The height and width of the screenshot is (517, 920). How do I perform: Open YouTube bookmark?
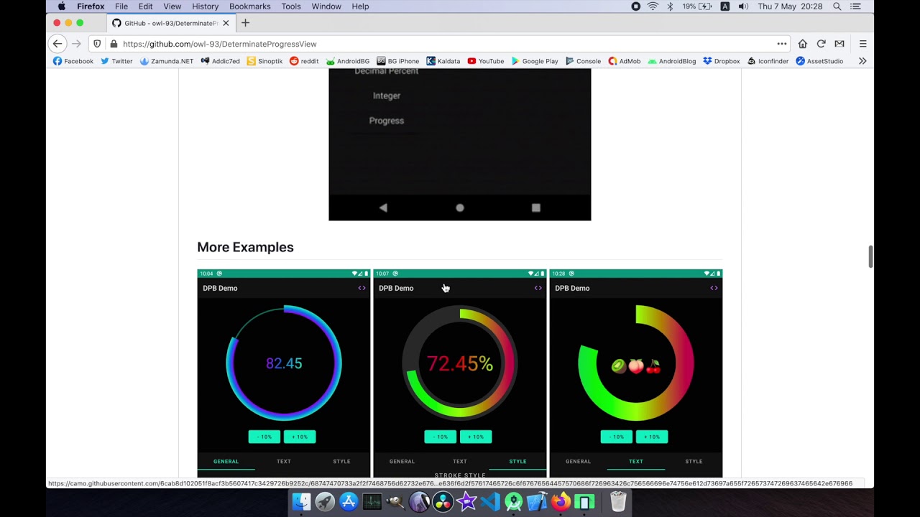(x=486, y=61)
